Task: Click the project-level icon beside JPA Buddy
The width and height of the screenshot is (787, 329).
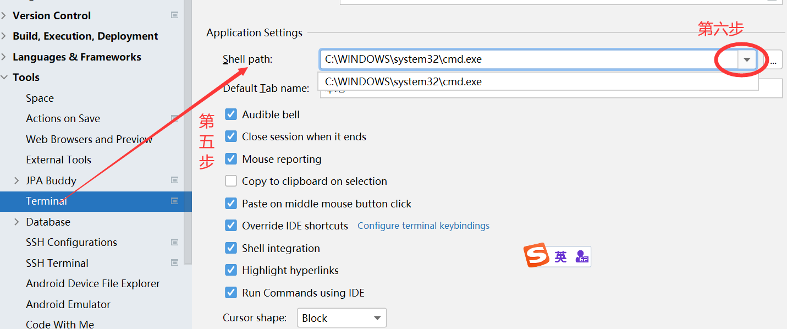Action: [175, 180]
